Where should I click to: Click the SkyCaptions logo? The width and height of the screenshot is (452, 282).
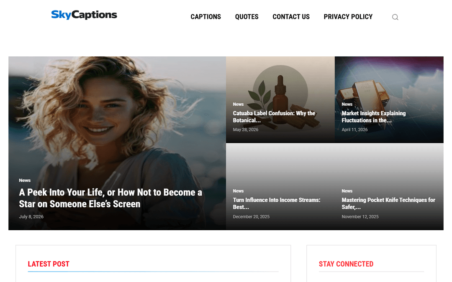pyautogui.click(x=84, y=15)
